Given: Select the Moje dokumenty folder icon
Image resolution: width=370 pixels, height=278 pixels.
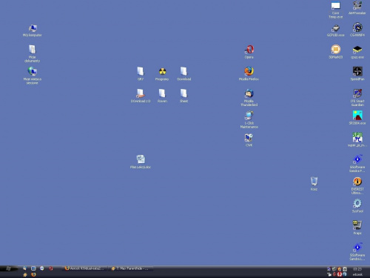Looking at the screenshot, I should 33,53.
